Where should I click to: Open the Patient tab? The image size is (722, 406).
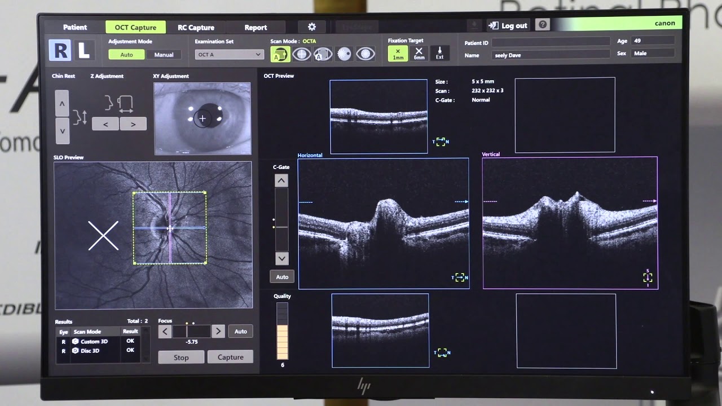pyautogui.click(x=75, y=27)
